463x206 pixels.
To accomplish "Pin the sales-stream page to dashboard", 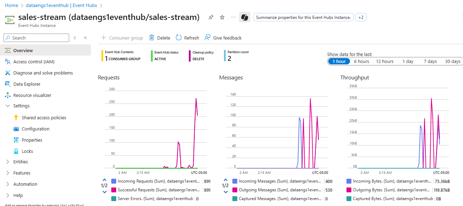I will click(x=211, y=17).
